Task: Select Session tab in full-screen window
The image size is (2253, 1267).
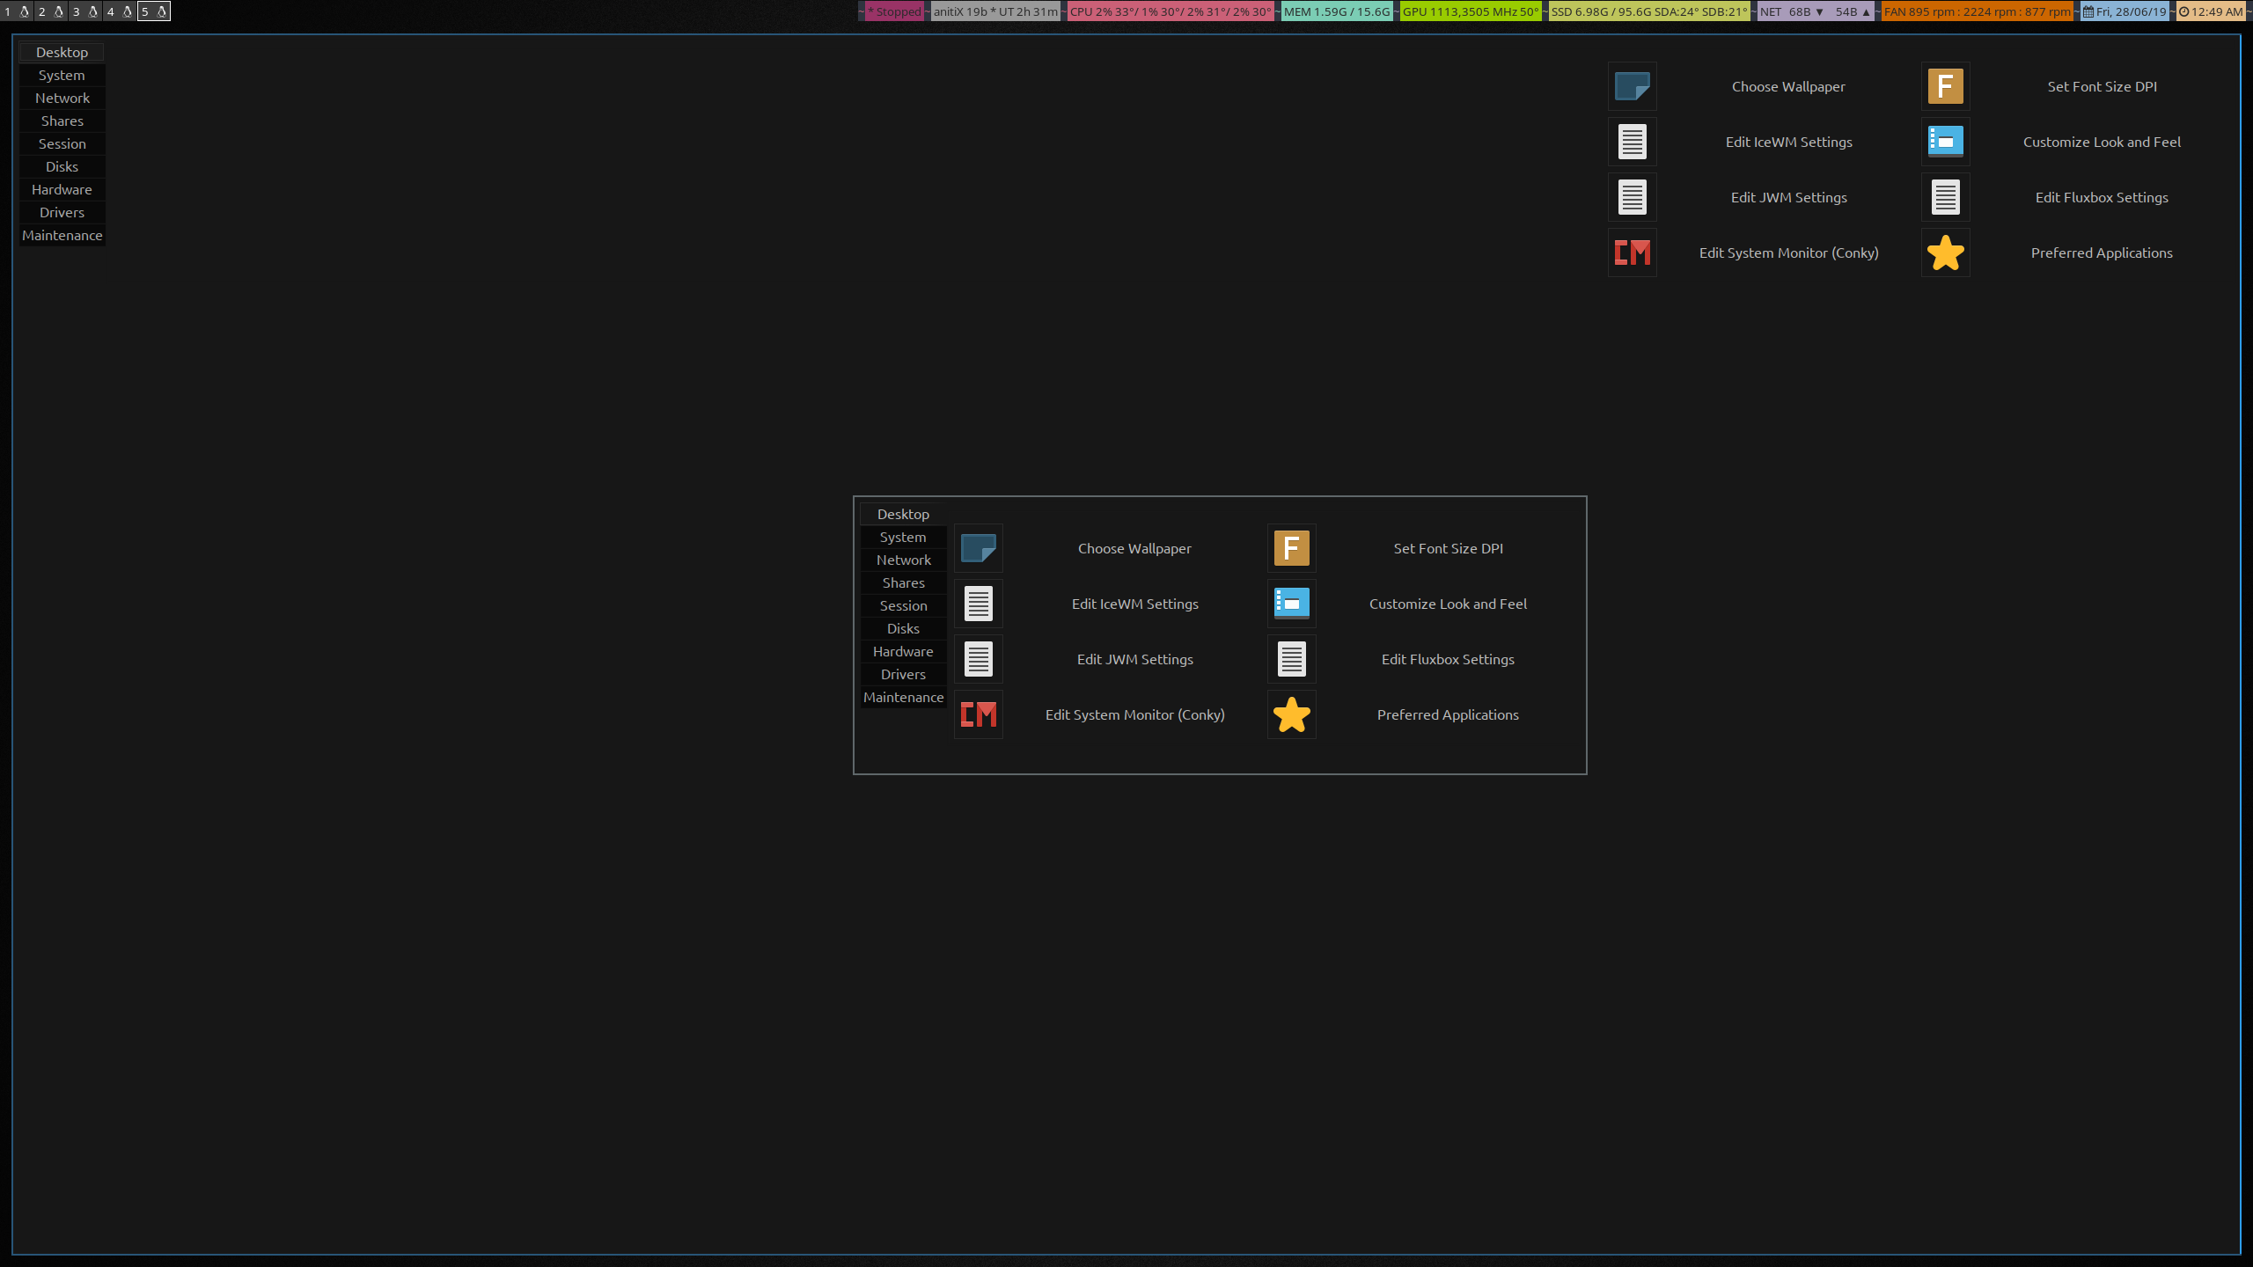Action: [62, 143]
